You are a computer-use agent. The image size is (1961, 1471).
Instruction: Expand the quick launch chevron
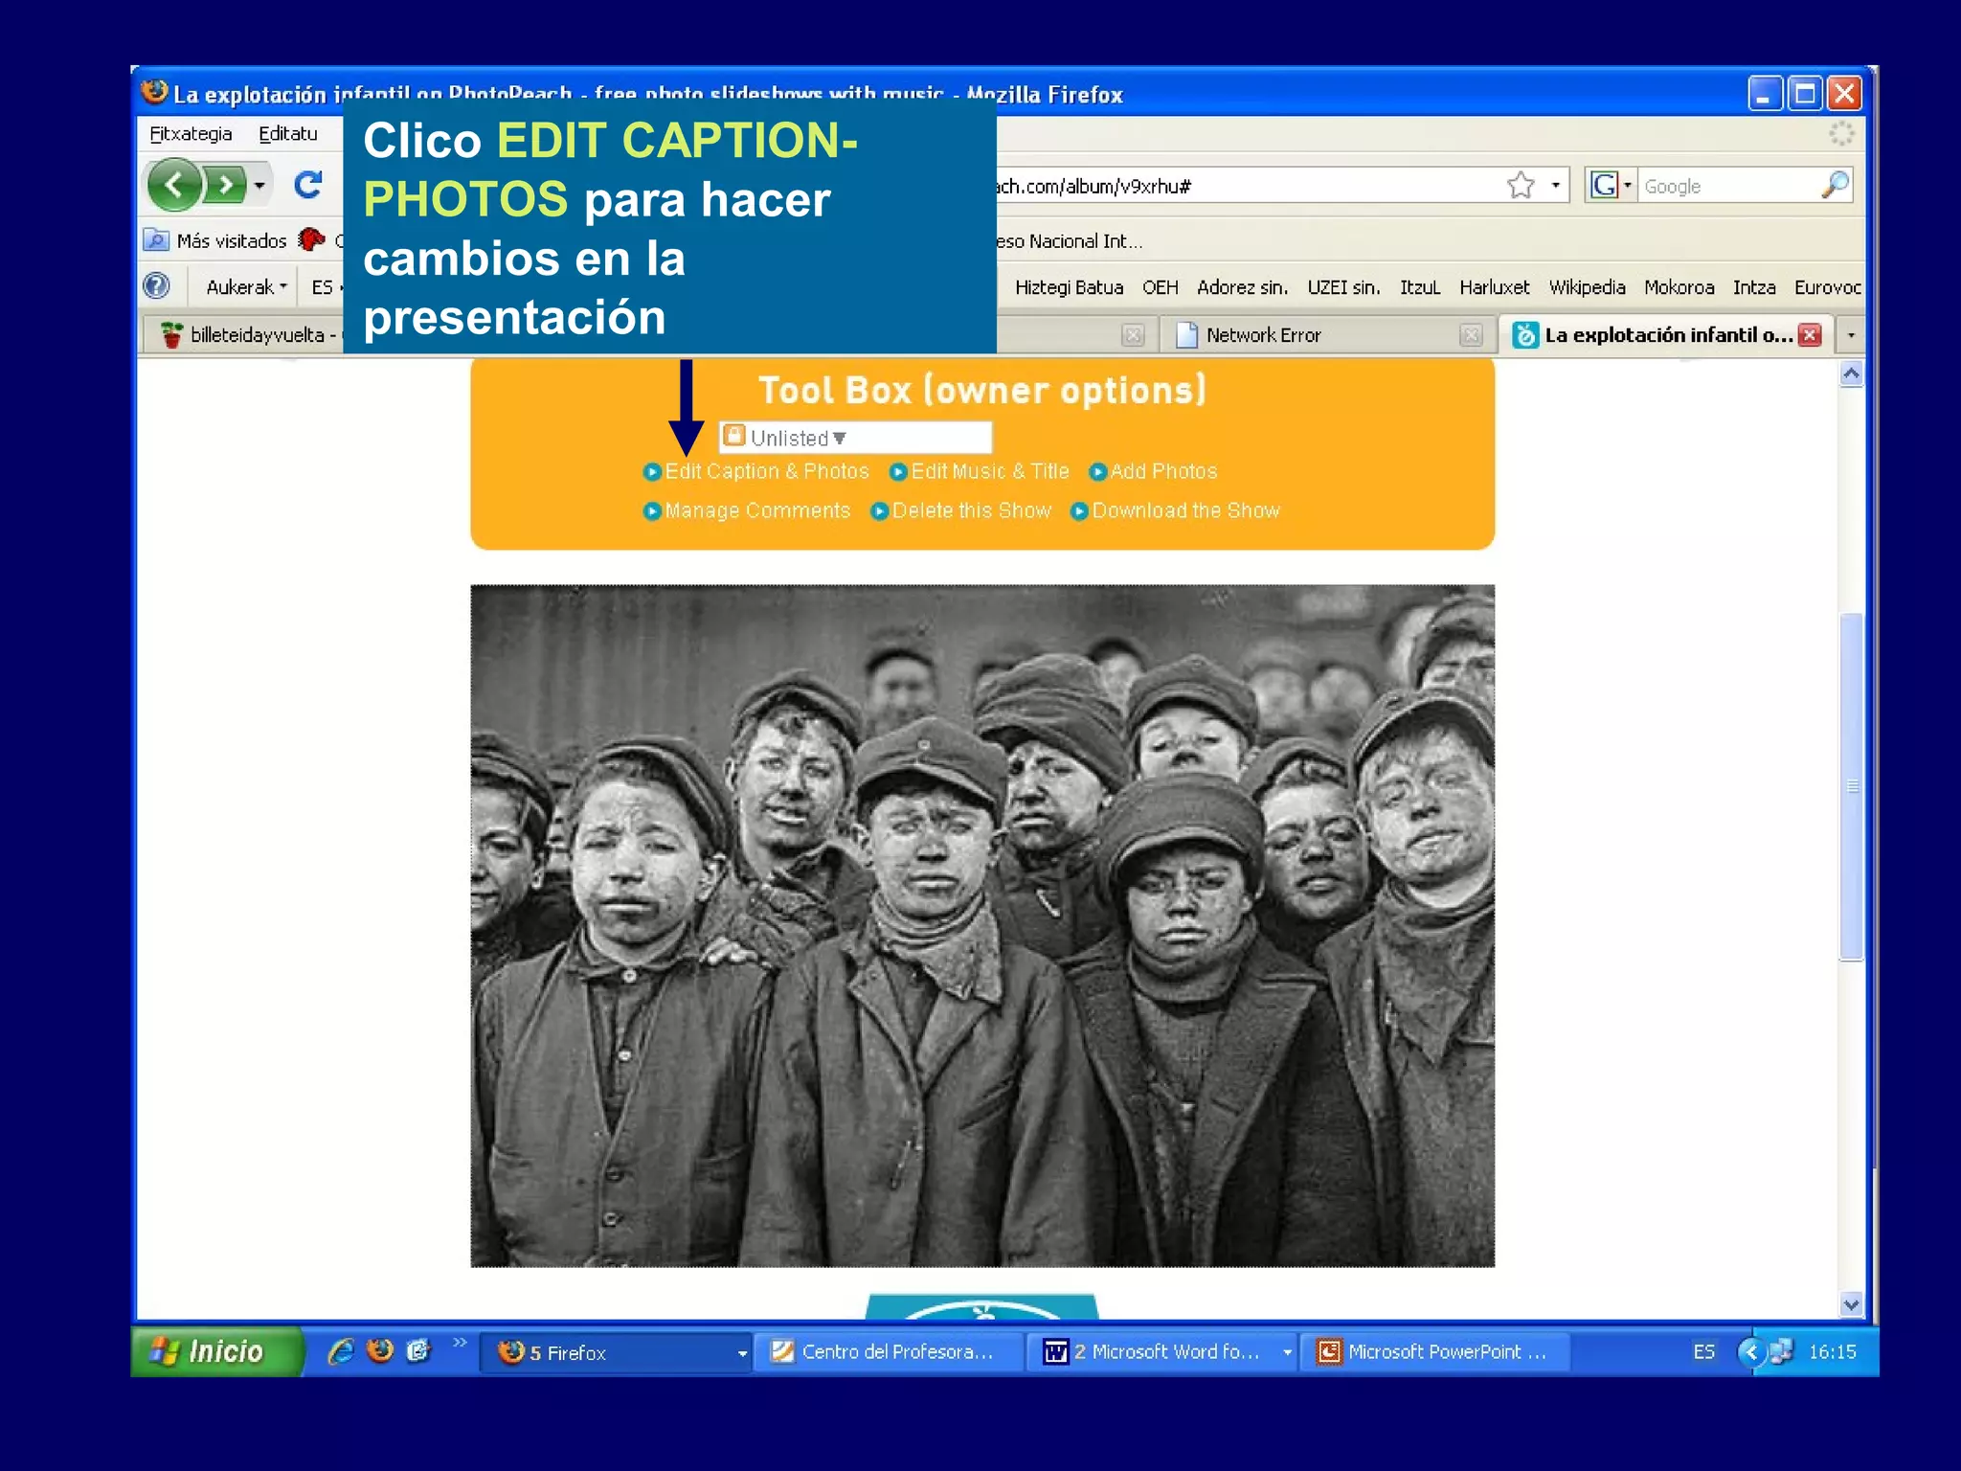coord(460,1343)
